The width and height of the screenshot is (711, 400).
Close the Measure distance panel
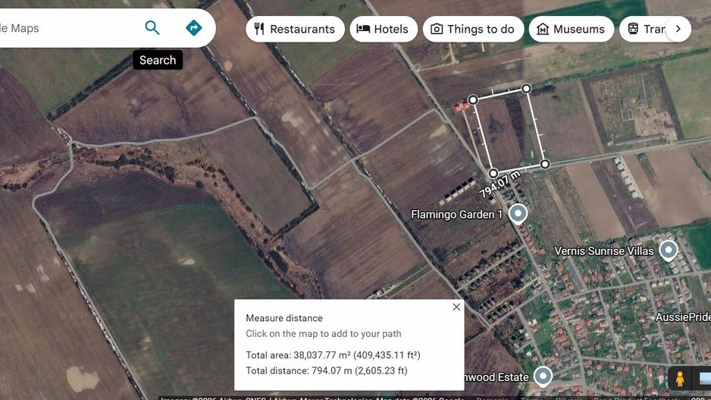tap(456, 307)
